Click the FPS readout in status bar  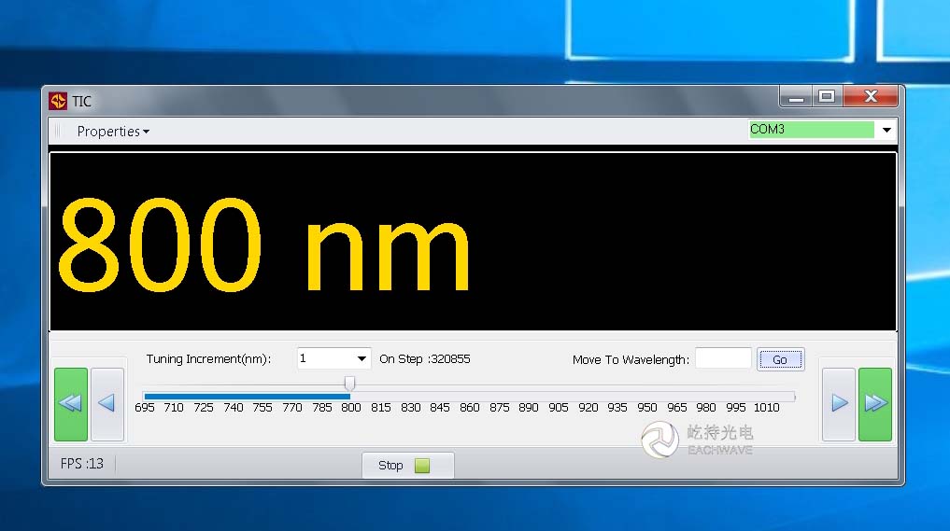(x=82, y=464)
